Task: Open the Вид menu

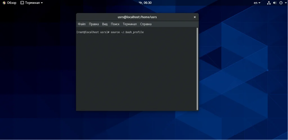Action: coord(105,24)
